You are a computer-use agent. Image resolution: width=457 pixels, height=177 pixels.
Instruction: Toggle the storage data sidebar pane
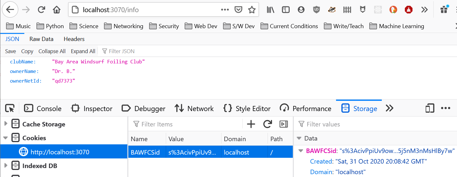(x=284, y=124)
